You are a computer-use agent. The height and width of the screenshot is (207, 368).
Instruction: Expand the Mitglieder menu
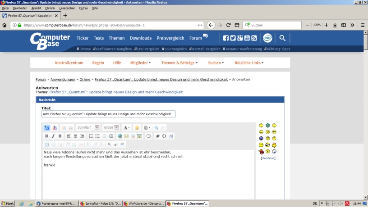[x=140, y=63]
